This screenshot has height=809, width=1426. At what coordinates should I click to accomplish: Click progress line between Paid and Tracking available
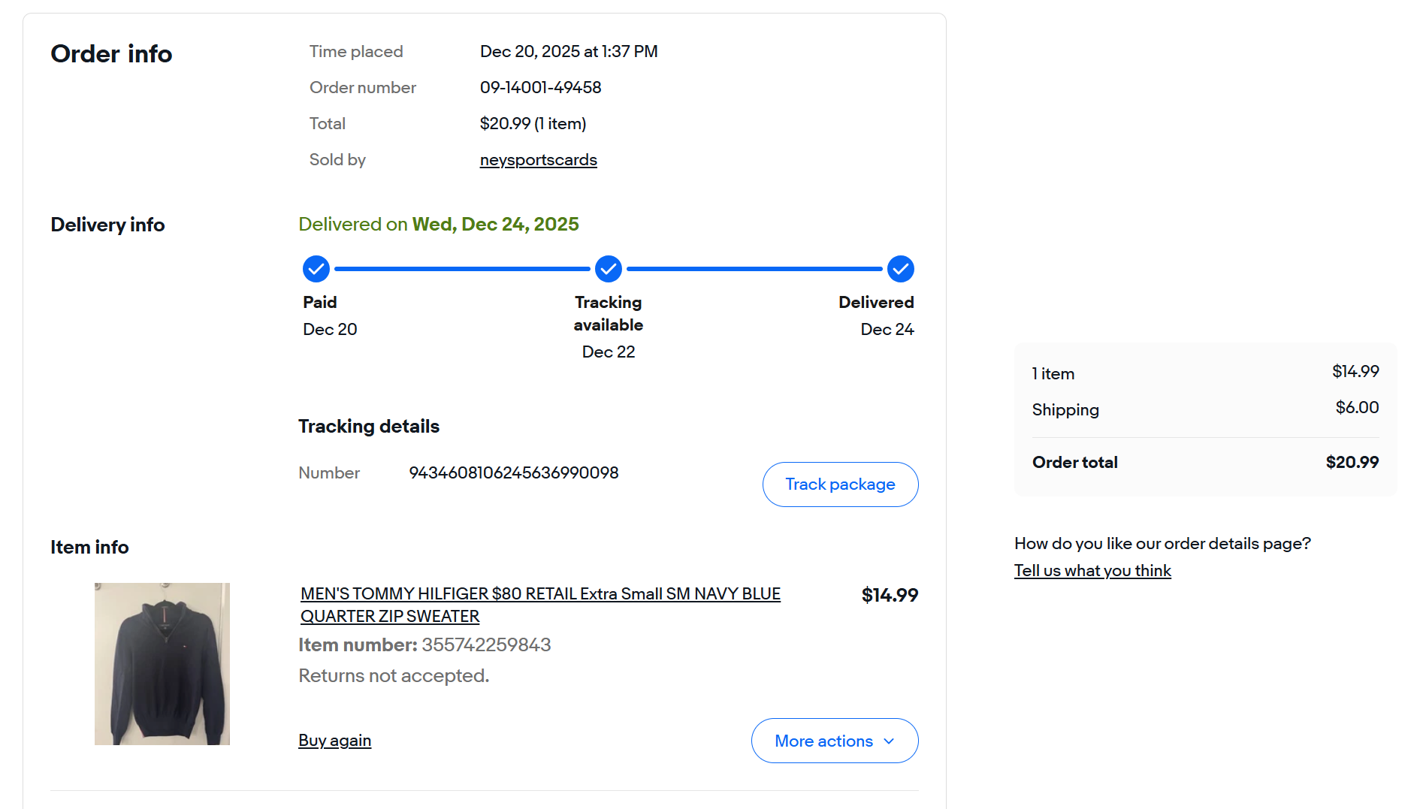click(x=462, y=269)
